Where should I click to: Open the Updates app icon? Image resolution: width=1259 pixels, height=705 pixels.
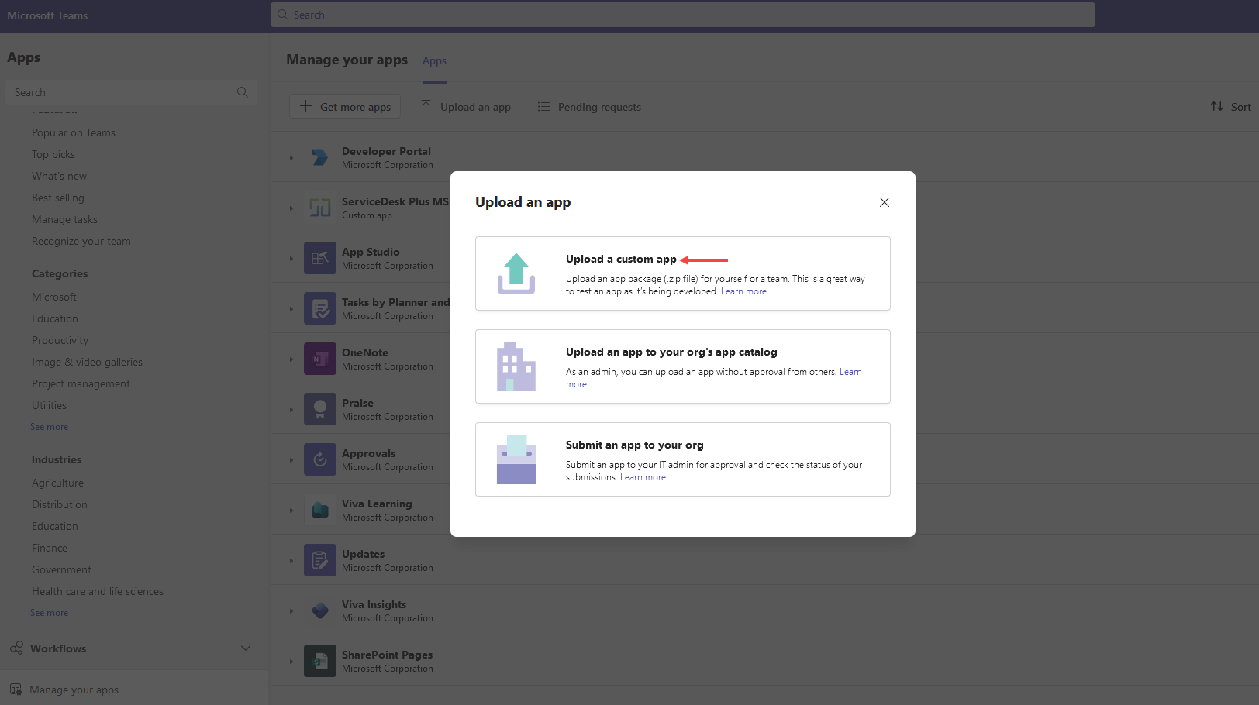click(x=319, y=559)
